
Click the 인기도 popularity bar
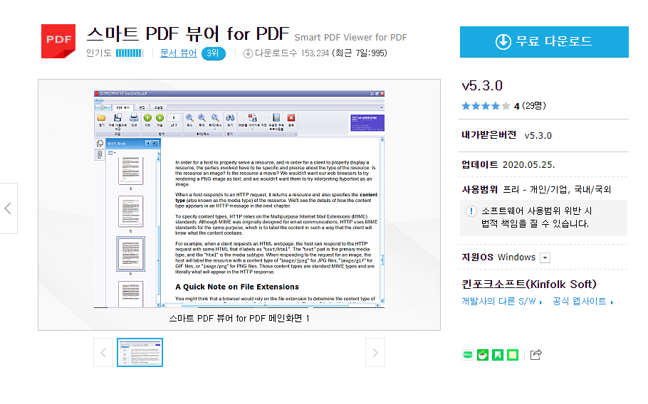click(x=130, y=53)
